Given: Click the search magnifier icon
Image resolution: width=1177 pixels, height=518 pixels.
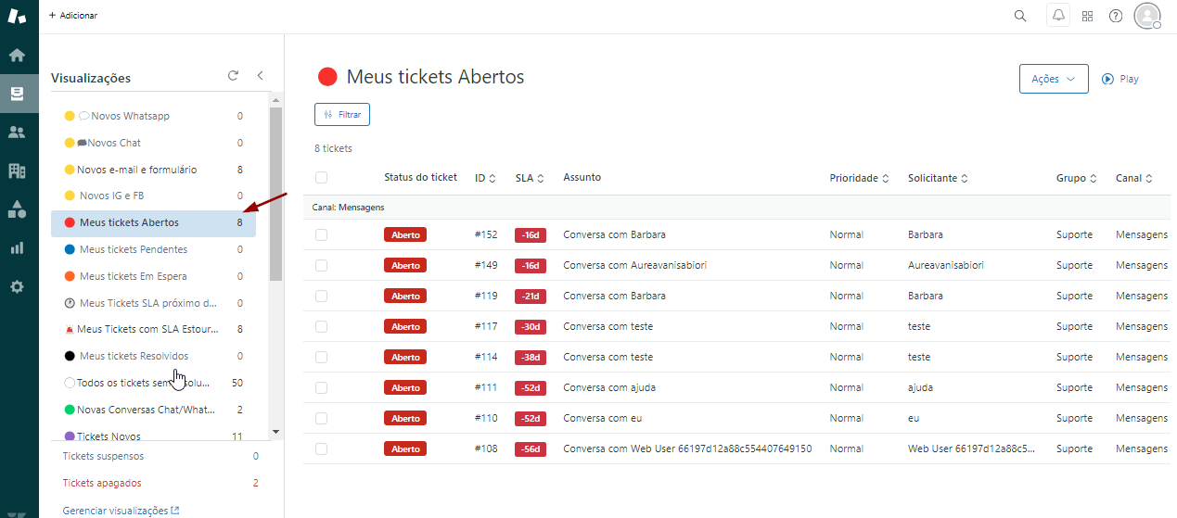Looking at the screenshot, I should tap(1020, 16).
